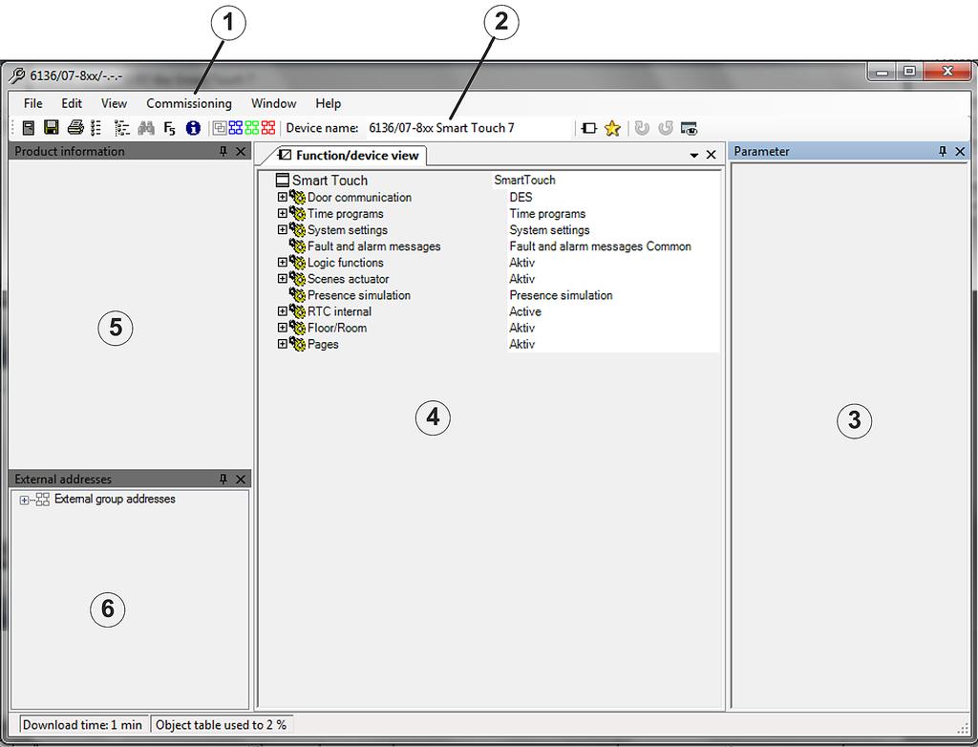This screenshot has width=978, height=747.
Task: Click the device symbol icon next to star
Action: coord(588,128)
